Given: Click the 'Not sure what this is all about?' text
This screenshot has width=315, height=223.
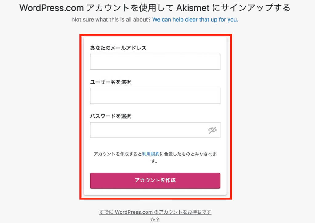Looking at the screenshot, I should [x=111, y=19].
